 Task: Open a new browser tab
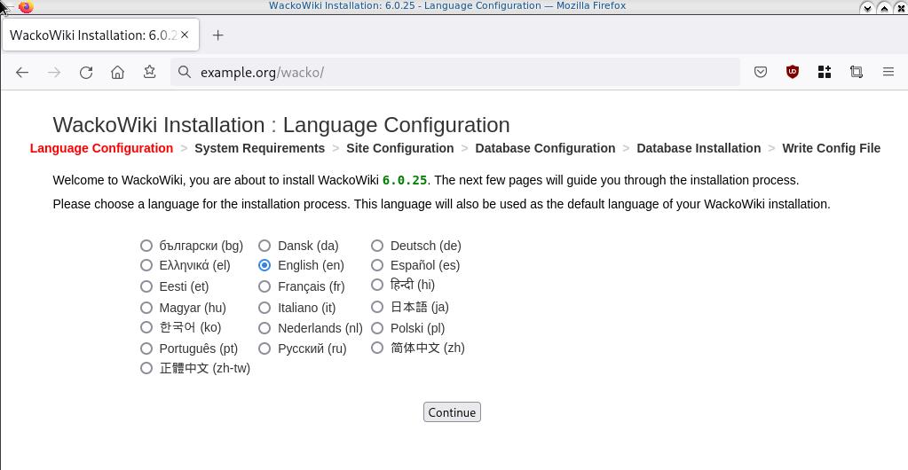click(217, 35)
